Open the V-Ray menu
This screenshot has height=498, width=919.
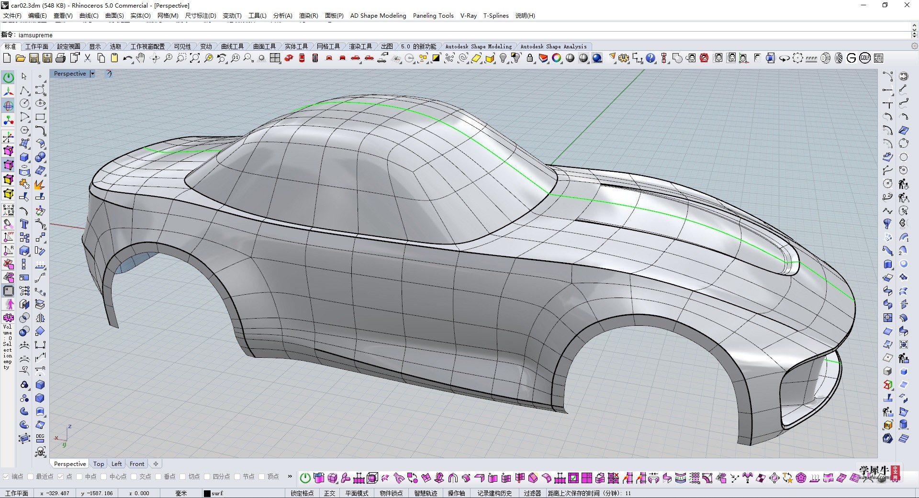pos(469,16)
